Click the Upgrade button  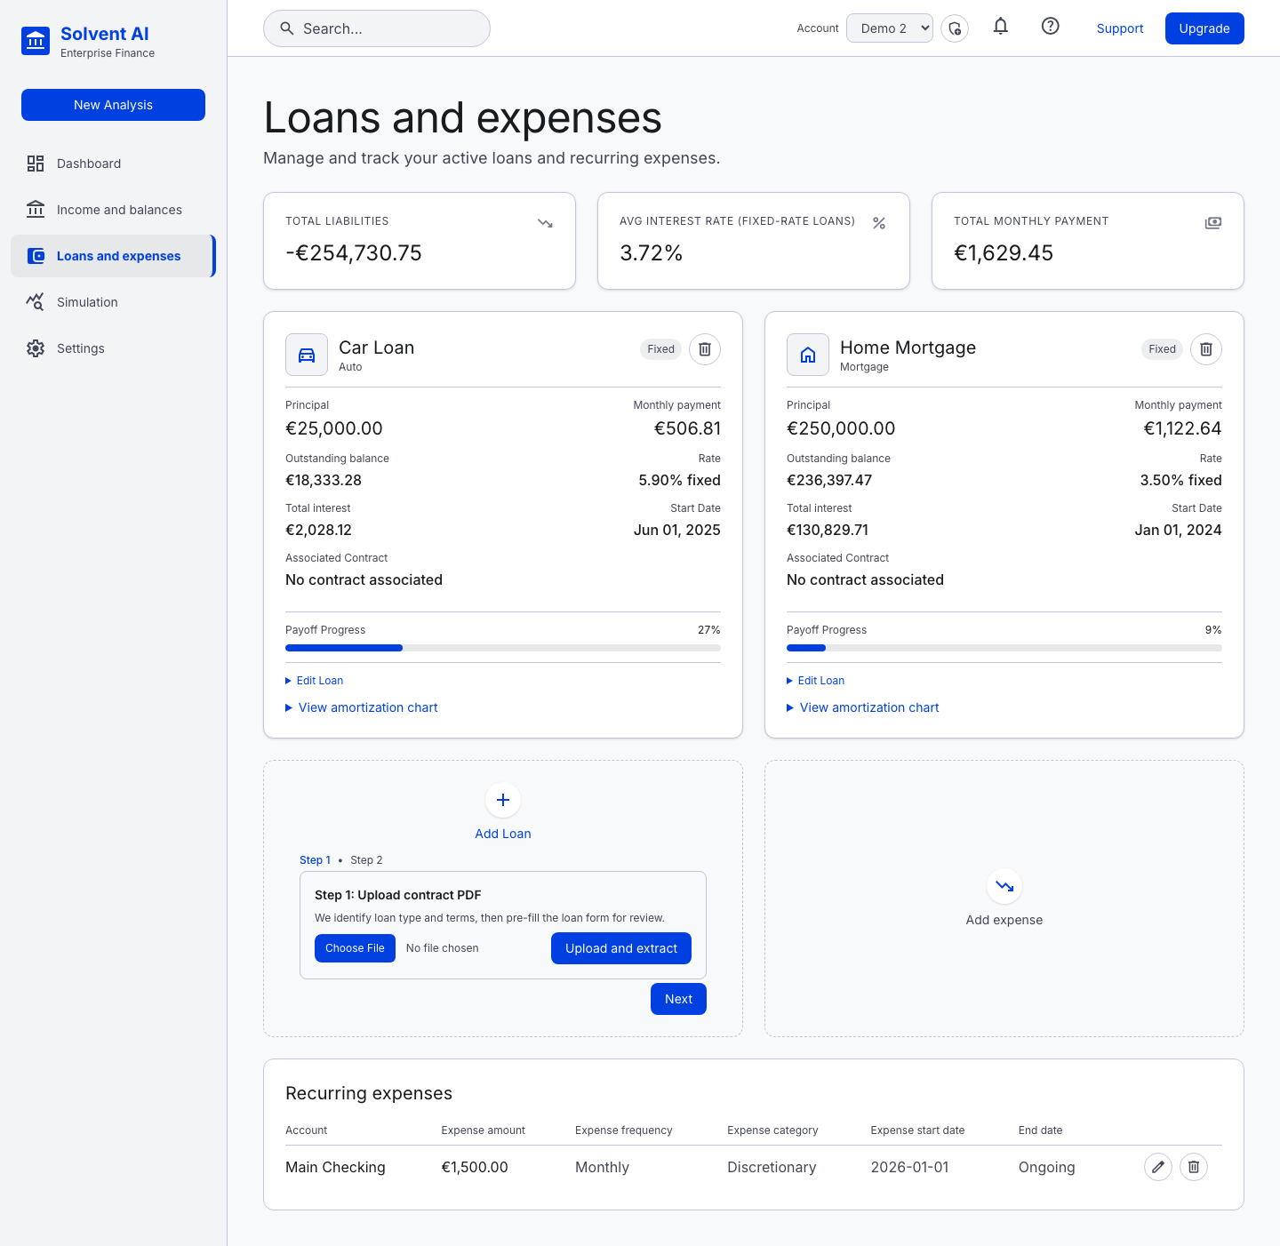tap(1204, 28)
